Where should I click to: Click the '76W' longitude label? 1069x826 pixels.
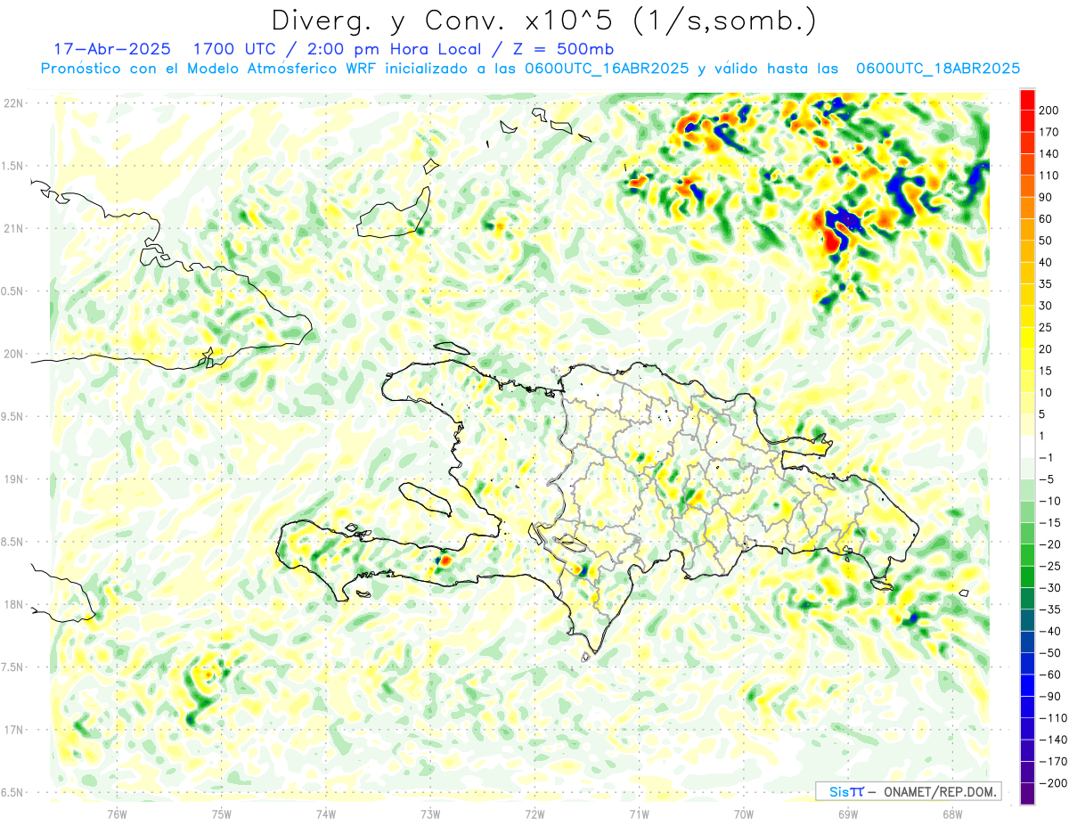[x=117, y=814]
